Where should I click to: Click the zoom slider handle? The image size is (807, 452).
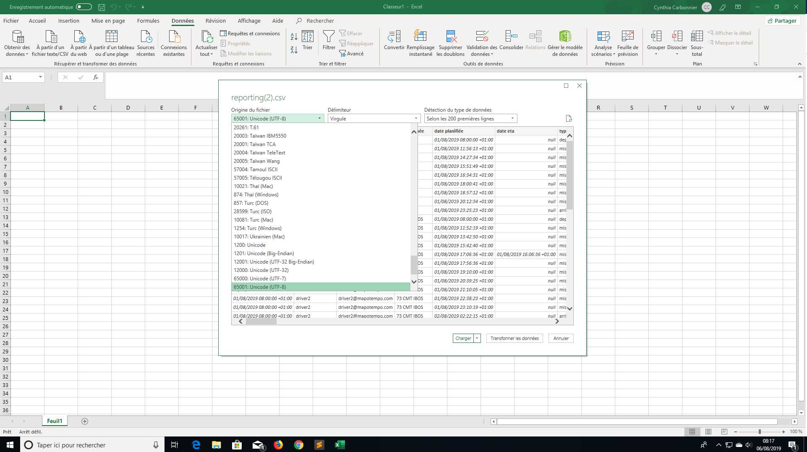(760, 432)
